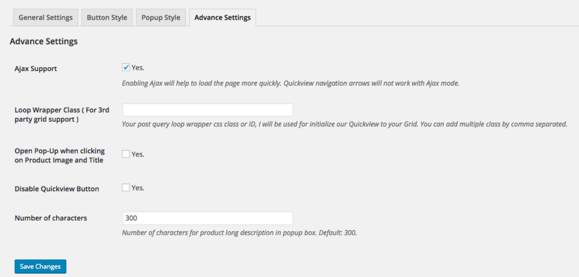Focus the Number of characters input field
This screenshot has height=277, width=579.
click(x=208, y=218)
